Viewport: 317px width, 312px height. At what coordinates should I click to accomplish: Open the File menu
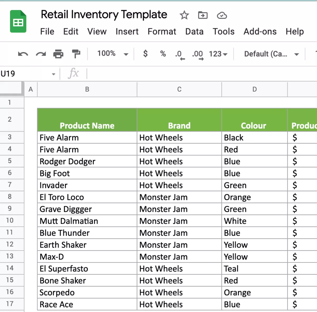tap(47, 31)
